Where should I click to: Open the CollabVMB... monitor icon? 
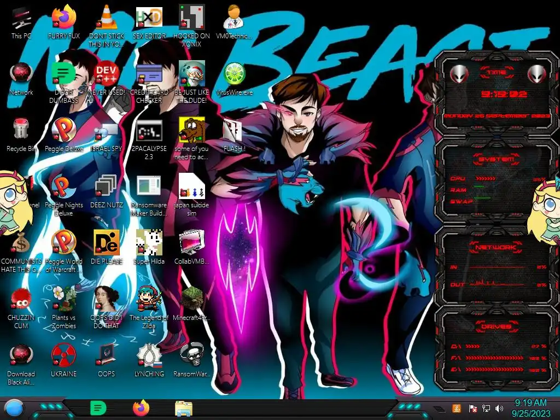[192, 247]
